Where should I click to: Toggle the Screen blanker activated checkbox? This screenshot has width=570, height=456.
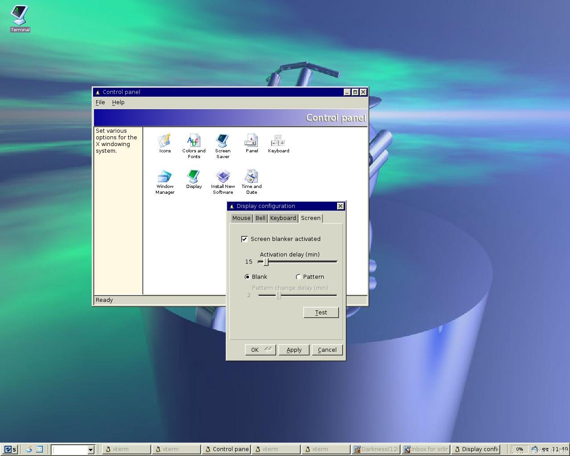(244, 239)
